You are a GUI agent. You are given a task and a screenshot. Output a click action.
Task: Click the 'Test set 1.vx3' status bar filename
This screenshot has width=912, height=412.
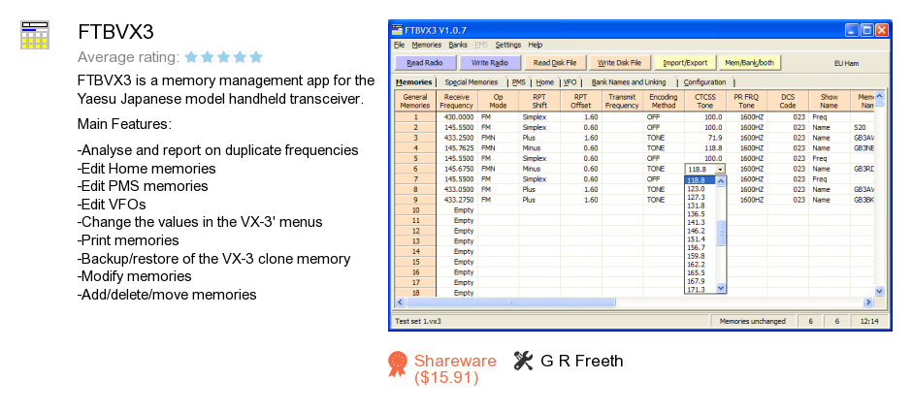pos(418,321)
